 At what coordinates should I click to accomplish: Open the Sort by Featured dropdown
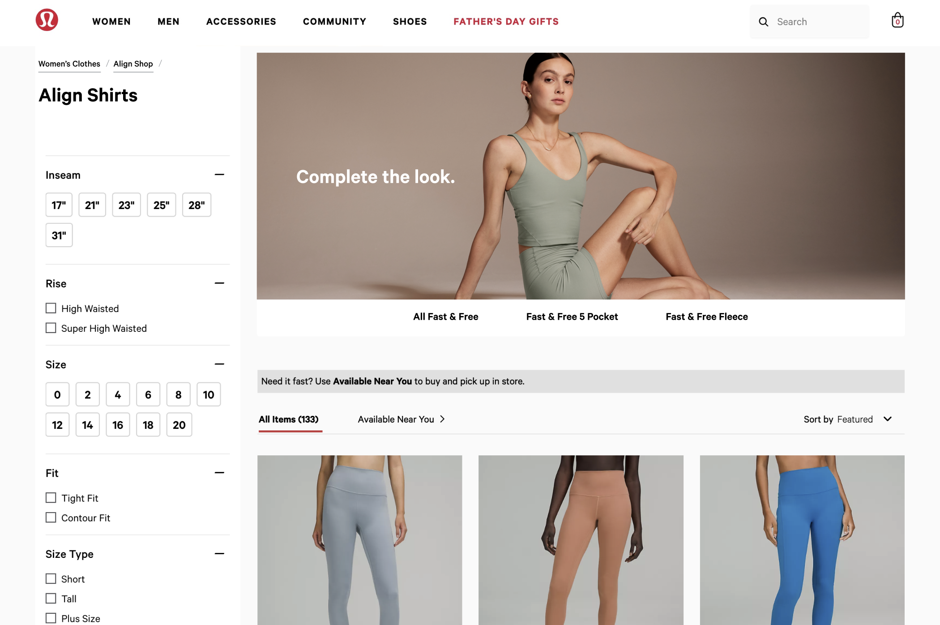(848, 420)
